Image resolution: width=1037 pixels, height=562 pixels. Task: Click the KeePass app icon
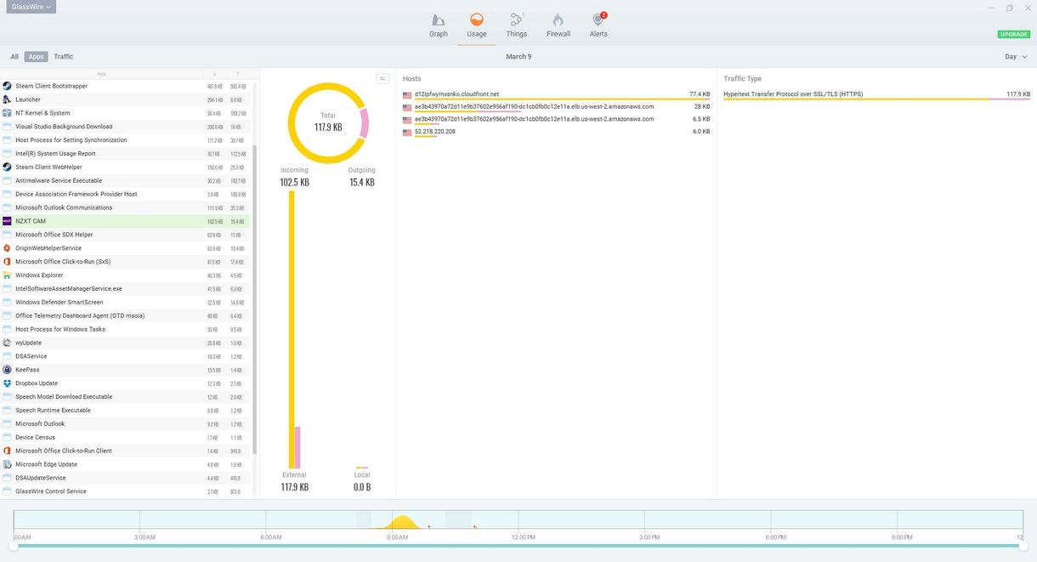coord(7,370)
